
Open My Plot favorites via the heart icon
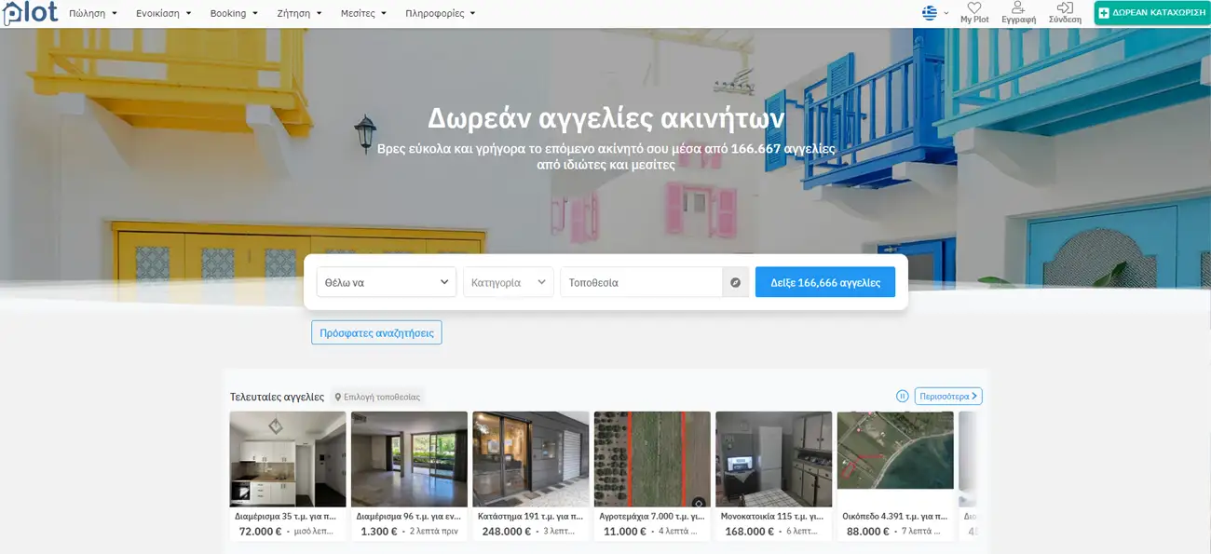pyautogui.click(x=973, y=10)
